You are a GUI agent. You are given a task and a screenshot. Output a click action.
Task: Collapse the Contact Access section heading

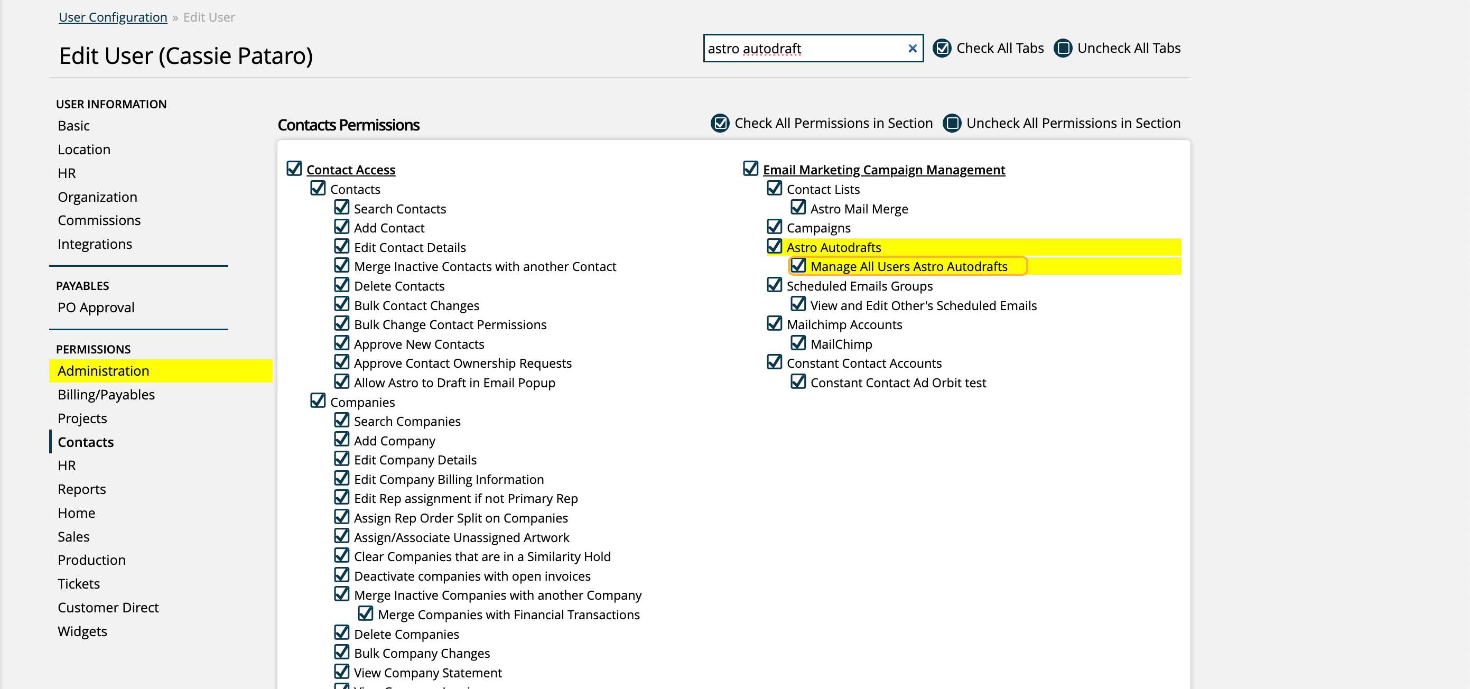click(350, 170)
